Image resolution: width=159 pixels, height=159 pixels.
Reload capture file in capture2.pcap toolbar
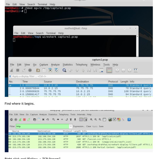pos(56,70)
